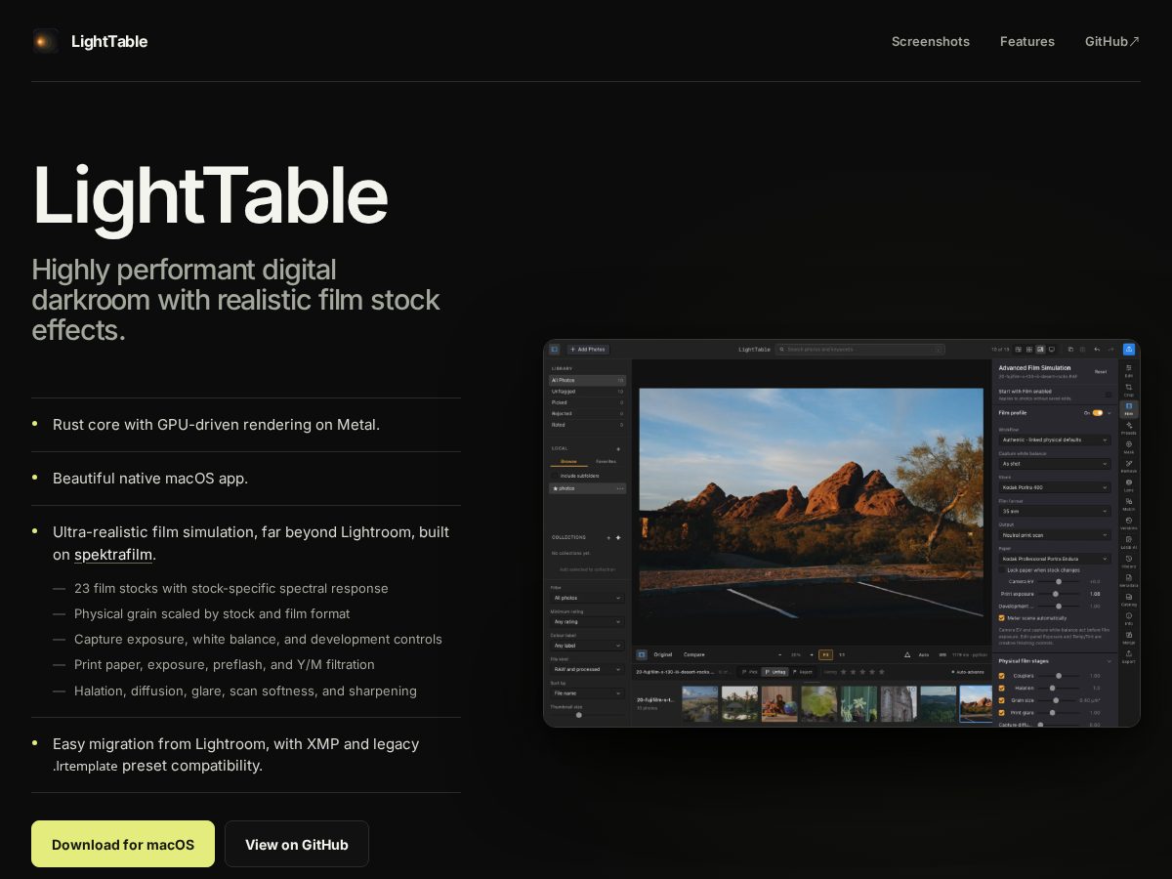
Task: Open the History panel icon
Action: click(x=1129, y=559)
